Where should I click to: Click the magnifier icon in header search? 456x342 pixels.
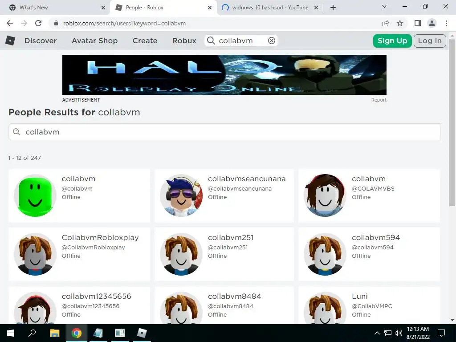pos(211,41)
